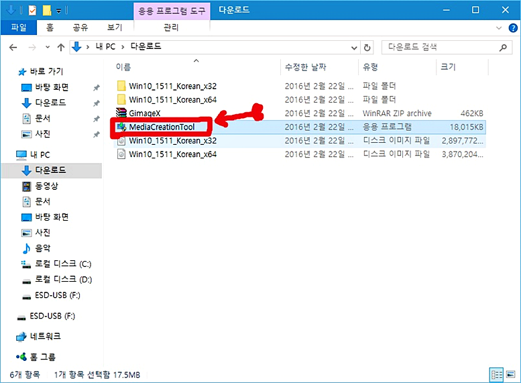Switch to large icons view in status bar

[511, 375]
